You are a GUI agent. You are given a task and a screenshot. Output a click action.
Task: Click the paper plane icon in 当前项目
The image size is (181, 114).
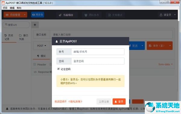(60, 15)
